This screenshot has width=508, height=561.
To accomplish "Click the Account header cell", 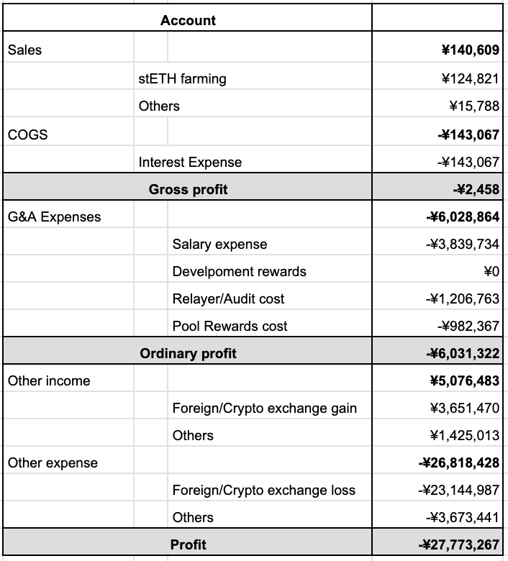I will click(x=188, y=21).
